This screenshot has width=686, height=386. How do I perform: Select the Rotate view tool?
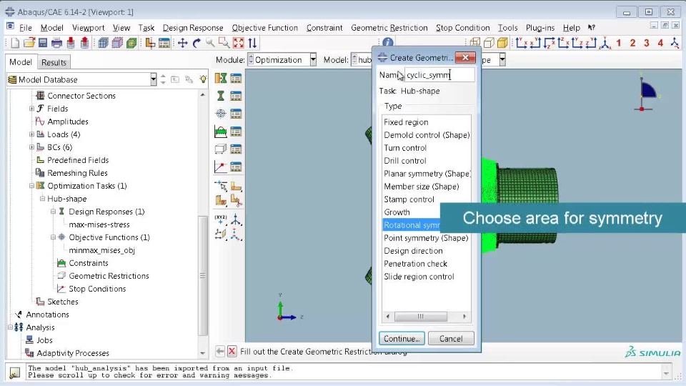197,43
